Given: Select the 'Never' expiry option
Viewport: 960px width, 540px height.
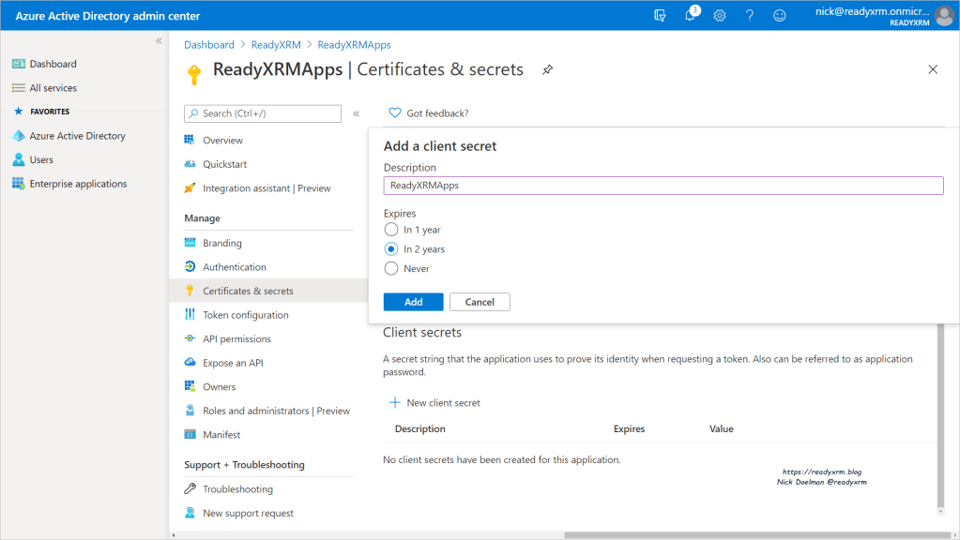Looking at the screenshot, I should [391, 269].
